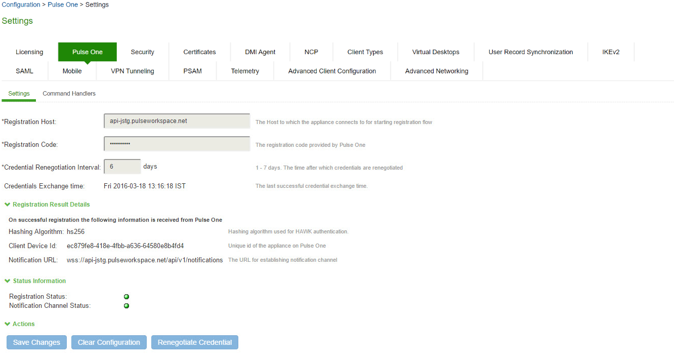
Task: Click Renegotiate Credential button
Action: (x=194, y=342)
